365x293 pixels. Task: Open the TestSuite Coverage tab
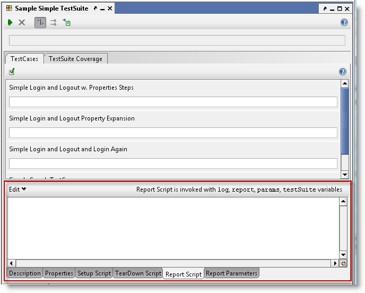76,59
